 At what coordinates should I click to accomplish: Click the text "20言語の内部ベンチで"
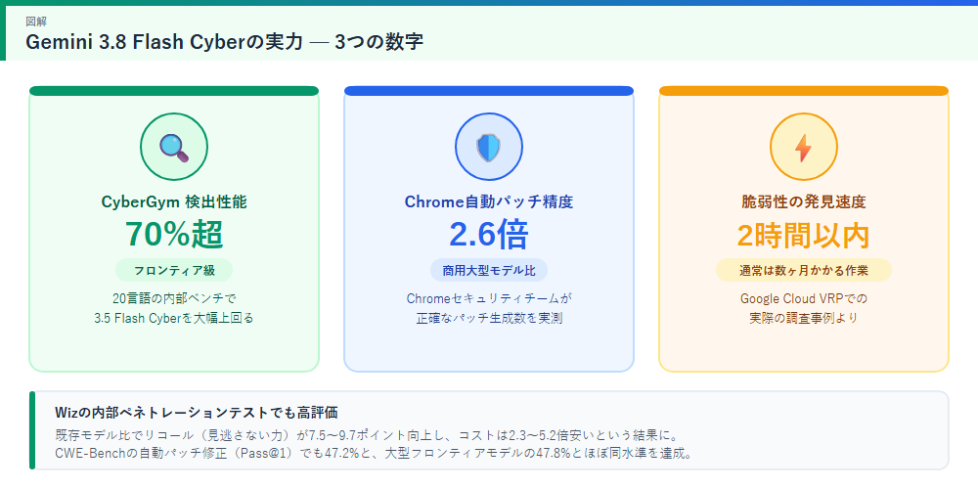click(174, 298)
